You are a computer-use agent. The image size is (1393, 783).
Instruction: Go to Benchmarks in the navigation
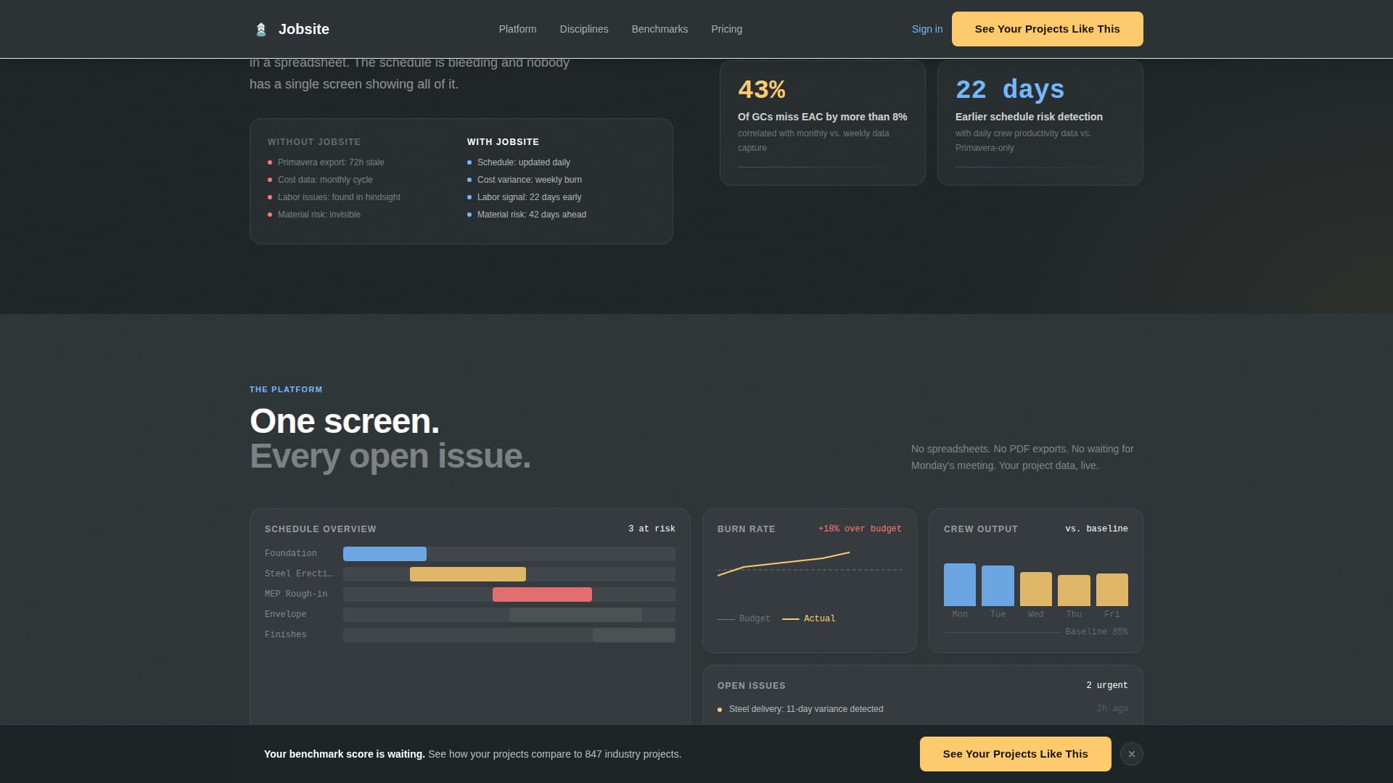[x=659, y=29]
